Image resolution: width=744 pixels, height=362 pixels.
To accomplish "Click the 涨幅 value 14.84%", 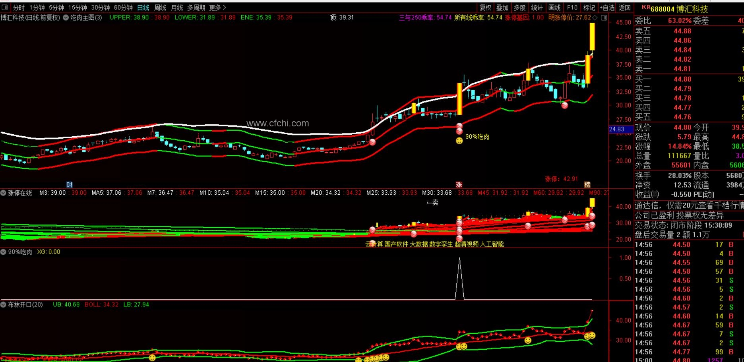I will click(x=680, y=146).
